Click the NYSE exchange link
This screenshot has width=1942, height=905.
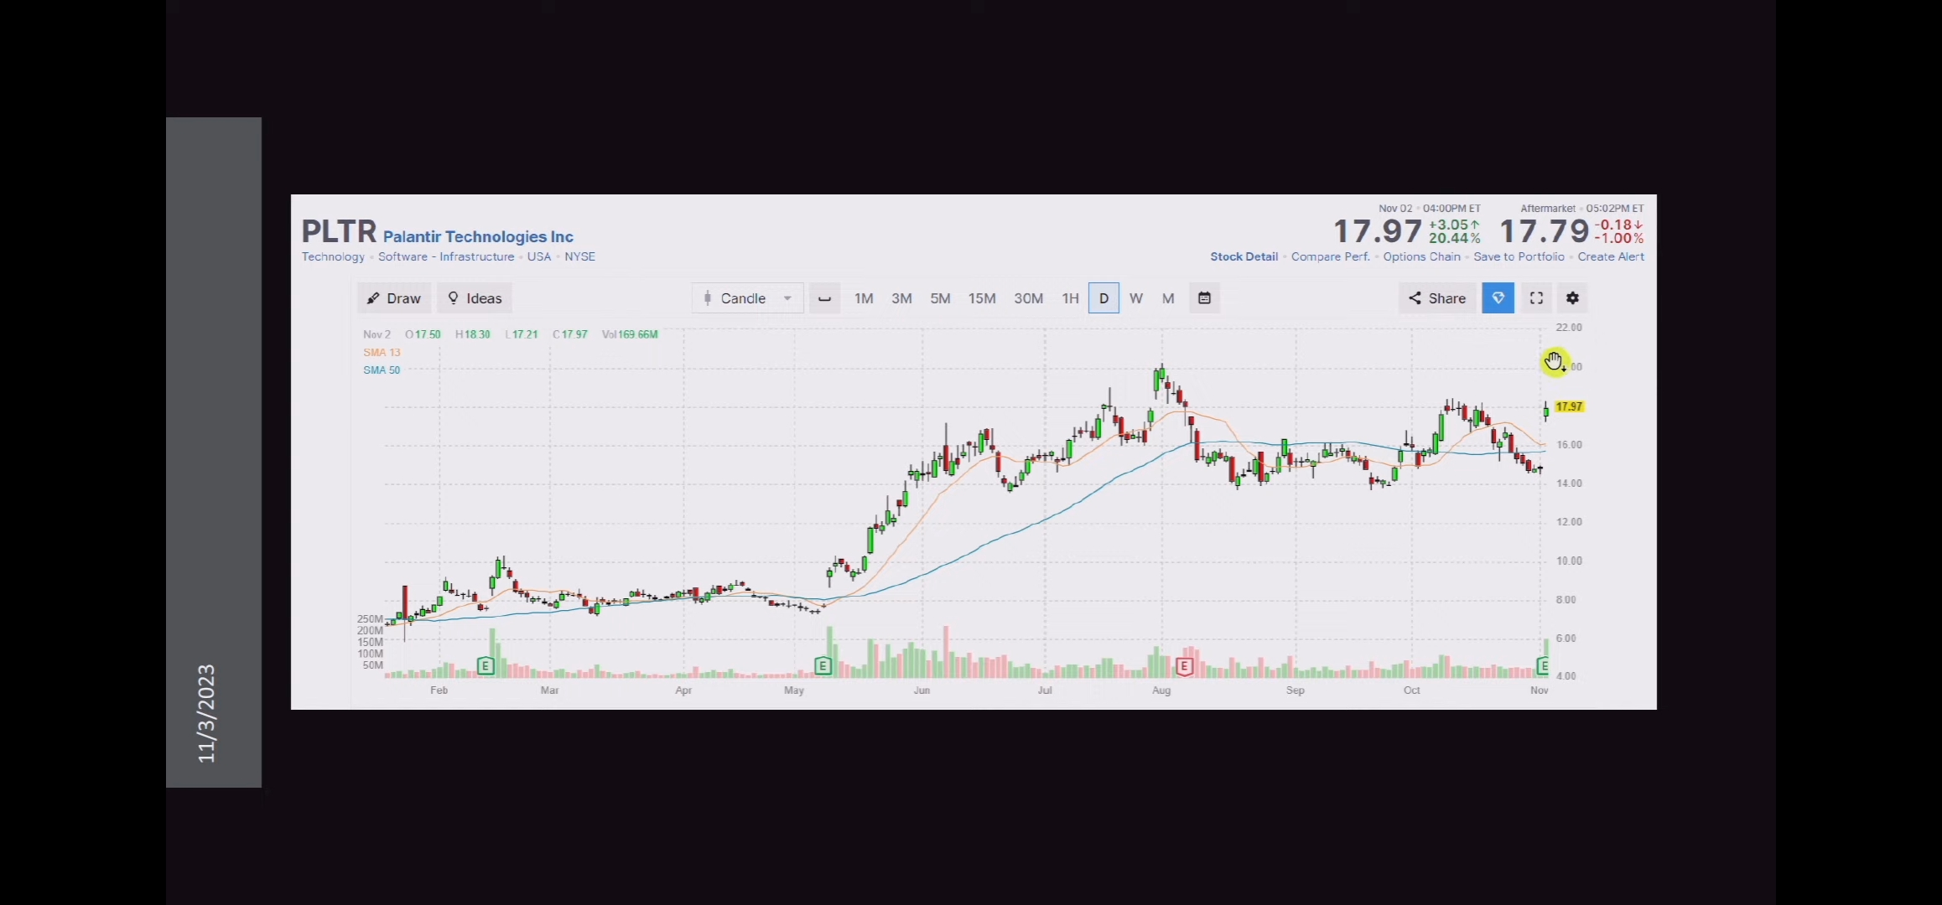[x=579, y=256]
